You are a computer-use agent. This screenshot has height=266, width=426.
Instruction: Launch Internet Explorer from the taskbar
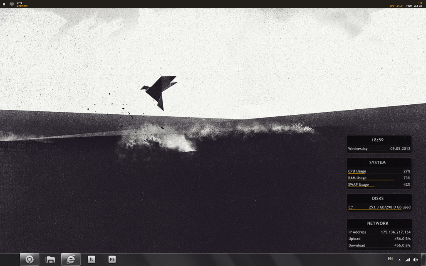(71, 259)
